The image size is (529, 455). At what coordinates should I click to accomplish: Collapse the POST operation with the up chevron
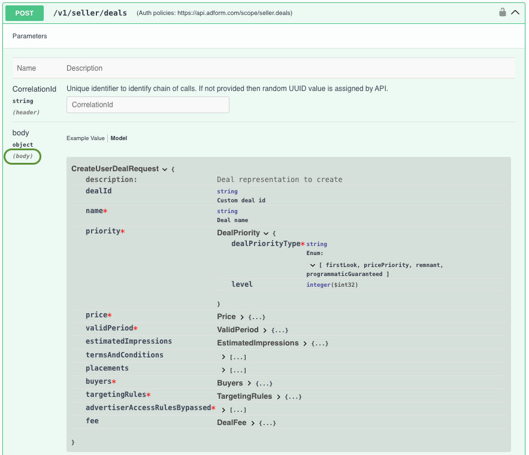tap(515, 13)
